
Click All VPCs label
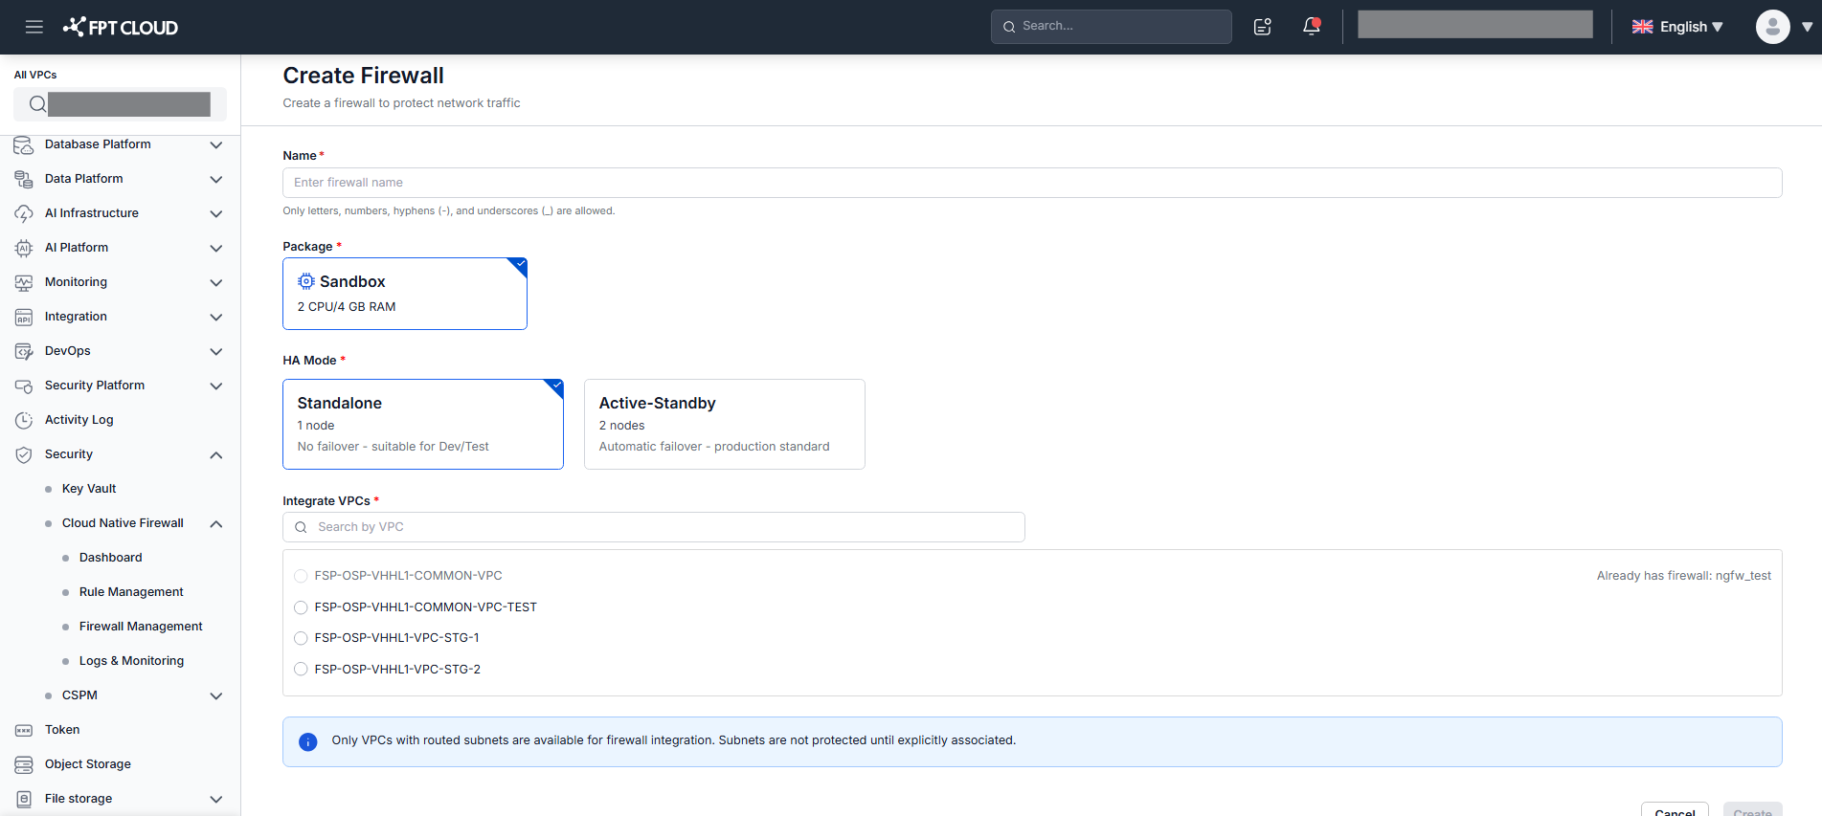[x=35, y=75]
